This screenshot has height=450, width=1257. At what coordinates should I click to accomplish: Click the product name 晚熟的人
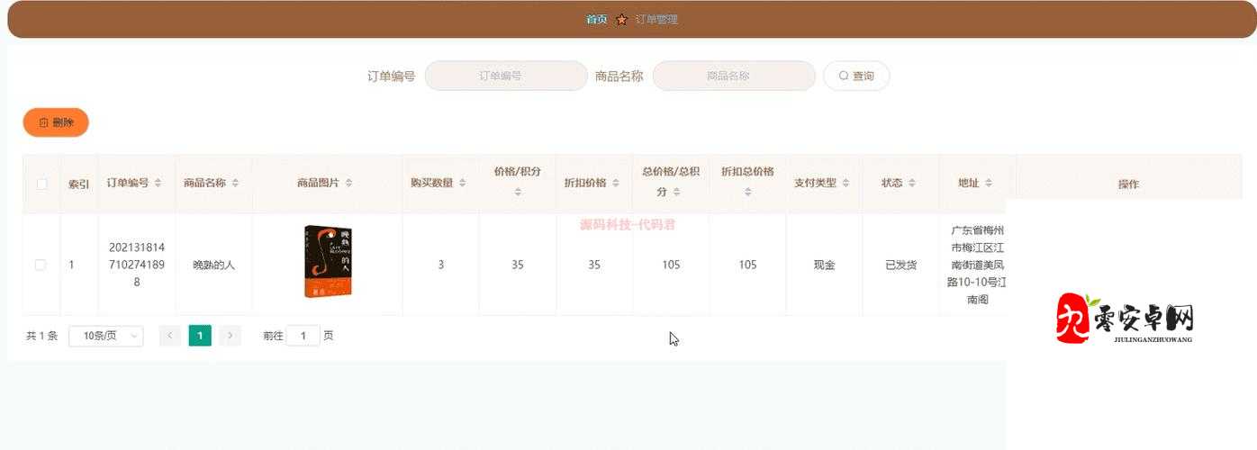pos(214,265)
